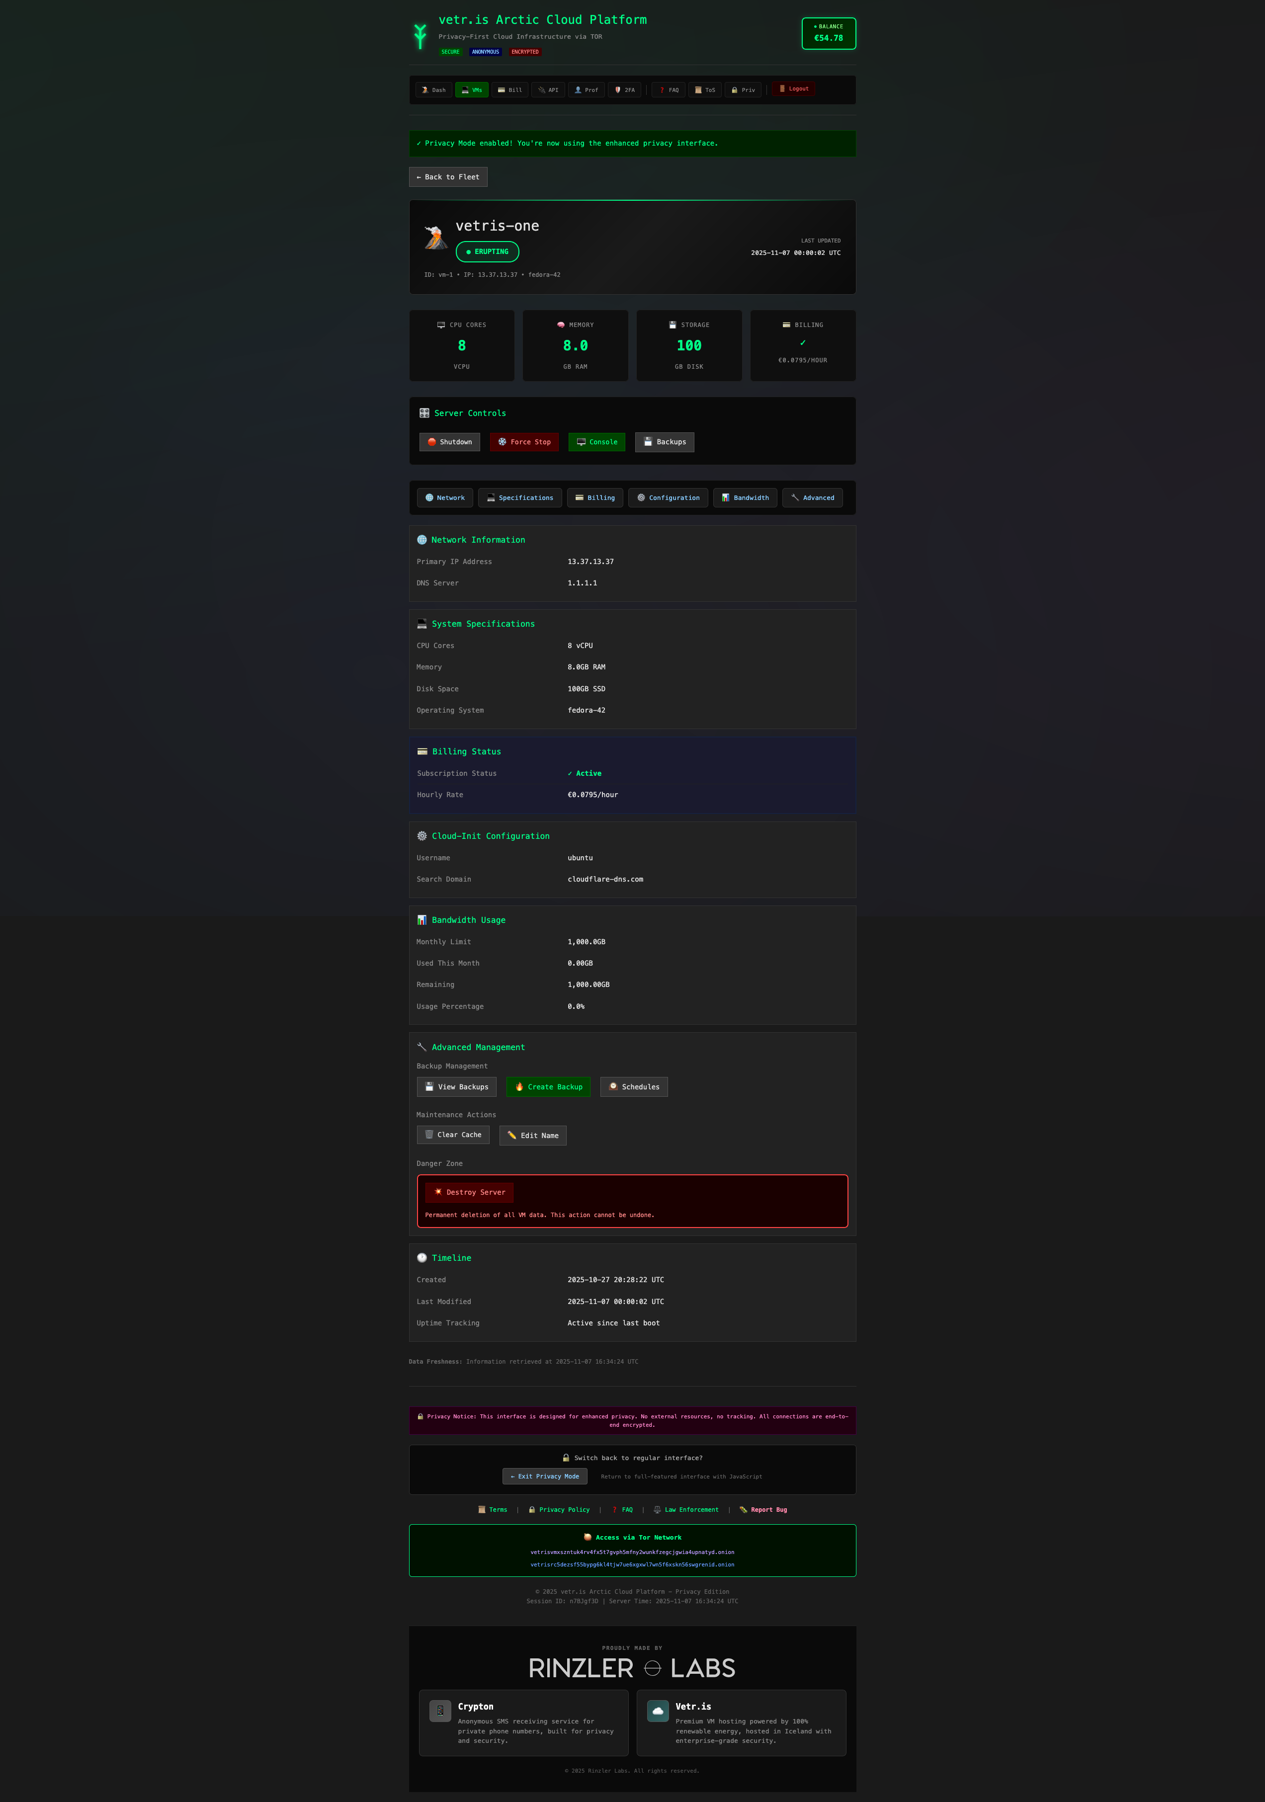Open the VMs menu item
Image resolution: width=1265 pixels, height=1802 pixels.
point(472,89)
